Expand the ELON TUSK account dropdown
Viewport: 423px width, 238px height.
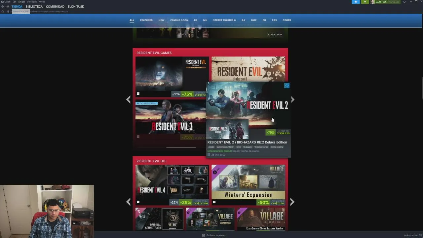click(x=382, y=2)
